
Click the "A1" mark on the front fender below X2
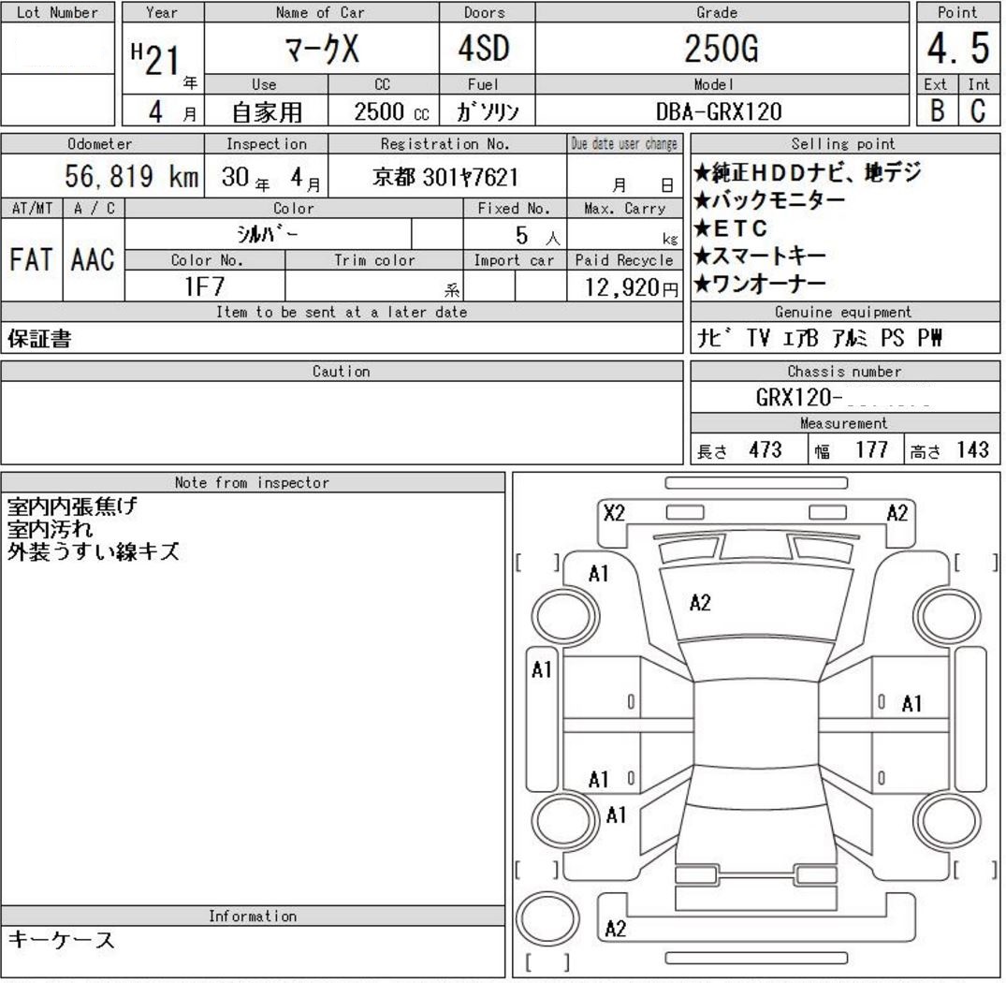click(598, 574)
